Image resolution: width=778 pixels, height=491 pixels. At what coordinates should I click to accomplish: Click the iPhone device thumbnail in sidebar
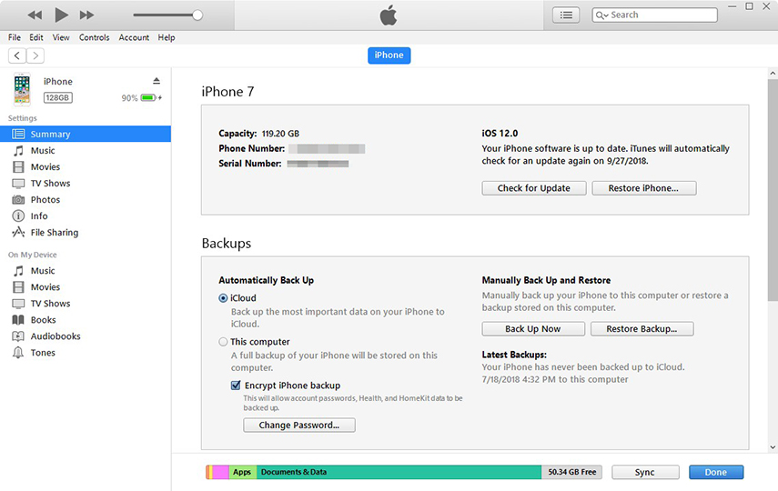click(x=22, y=89)
